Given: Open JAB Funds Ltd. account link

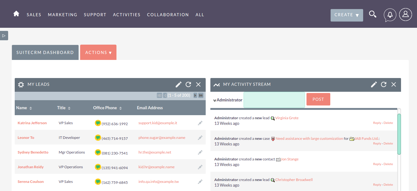Looking at the screenshot, I should pyautogui.click(x=366, y=139).
